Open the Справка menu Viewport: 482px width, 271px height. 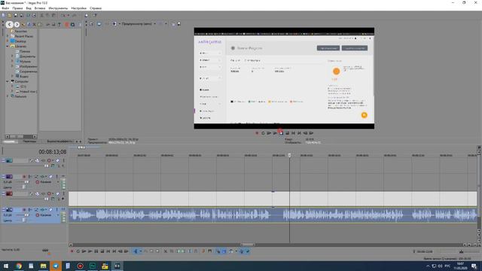point(96,8)
